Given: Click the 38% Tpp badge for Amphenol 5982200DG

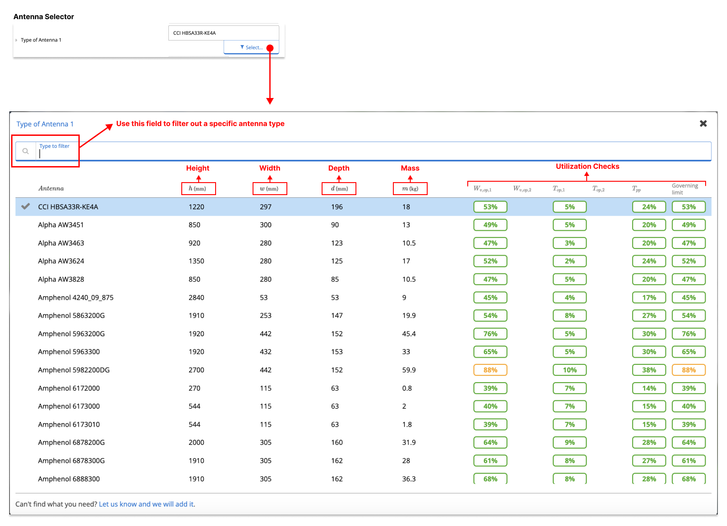Looking at the screenshot, I should [x=649, y=370].
